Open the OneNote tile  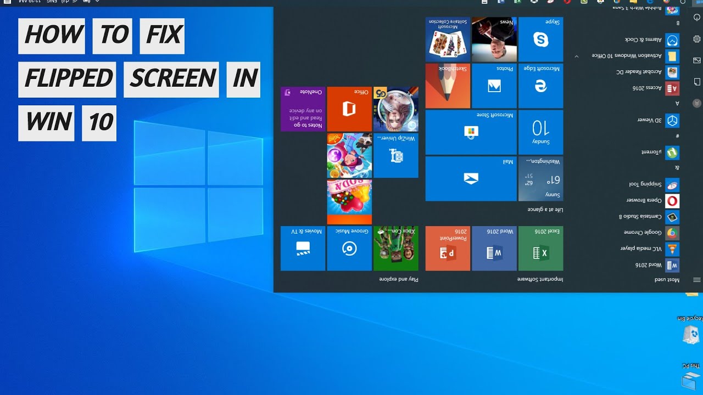pyautogui.click(x=303, y=109)
